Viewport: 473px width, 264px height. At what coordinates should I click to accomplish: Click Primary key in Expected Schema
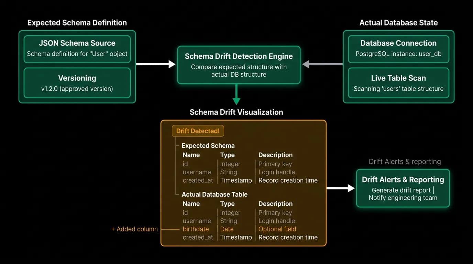coord(275,164)
